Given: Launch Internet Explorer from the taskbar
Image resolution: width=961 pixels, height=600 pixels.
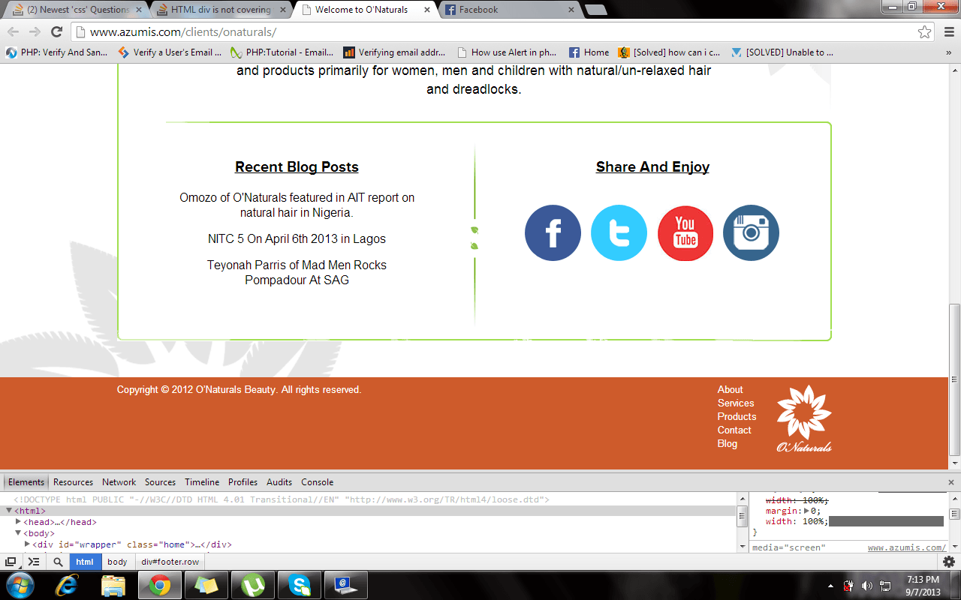Looking at the screenshot, I should coord(68,584).
